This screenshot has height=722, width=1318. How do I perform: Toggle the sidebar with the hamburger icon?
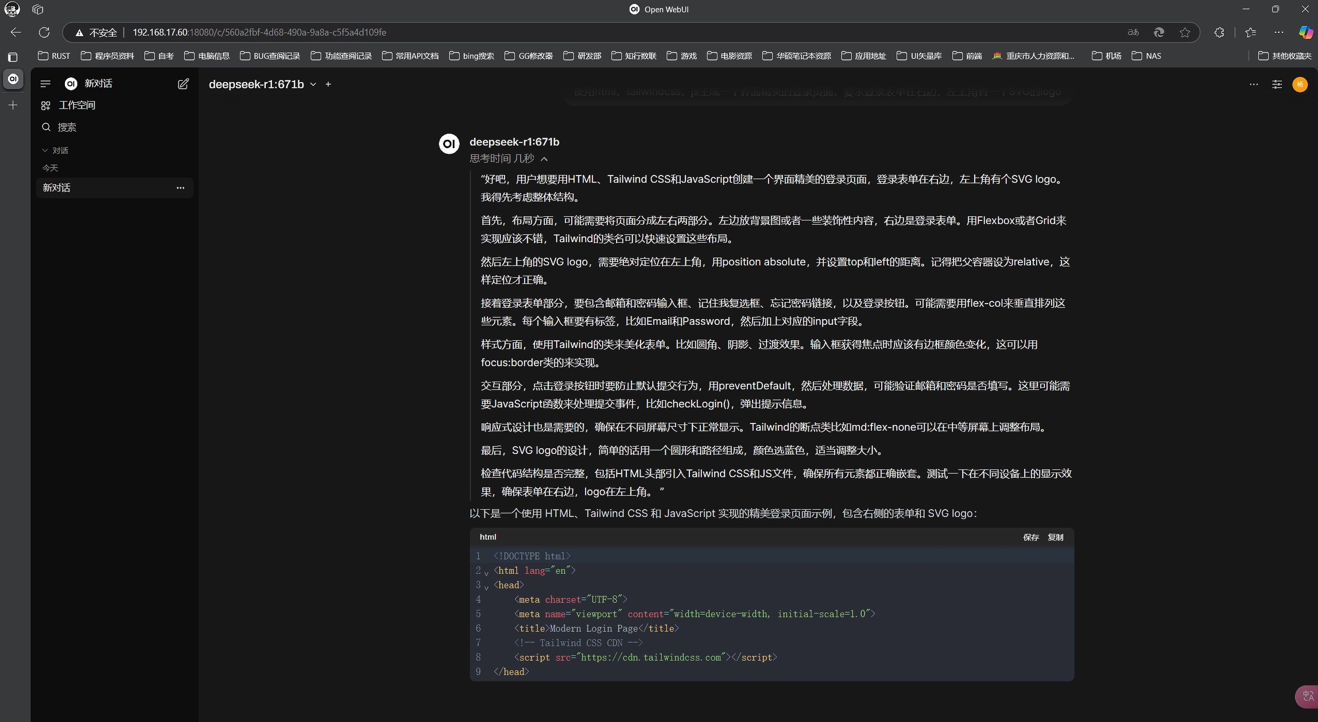coord(45,84)
